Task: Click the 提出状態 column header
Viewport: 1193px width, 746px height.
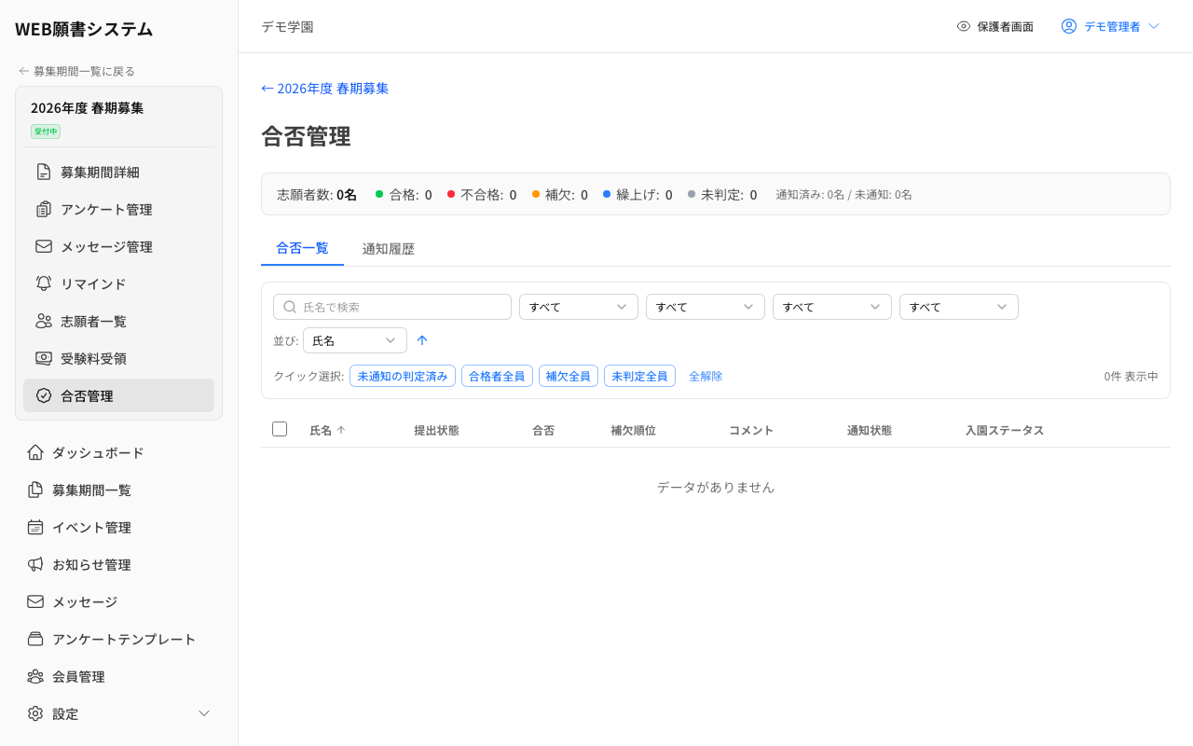Action: [436, 430]
